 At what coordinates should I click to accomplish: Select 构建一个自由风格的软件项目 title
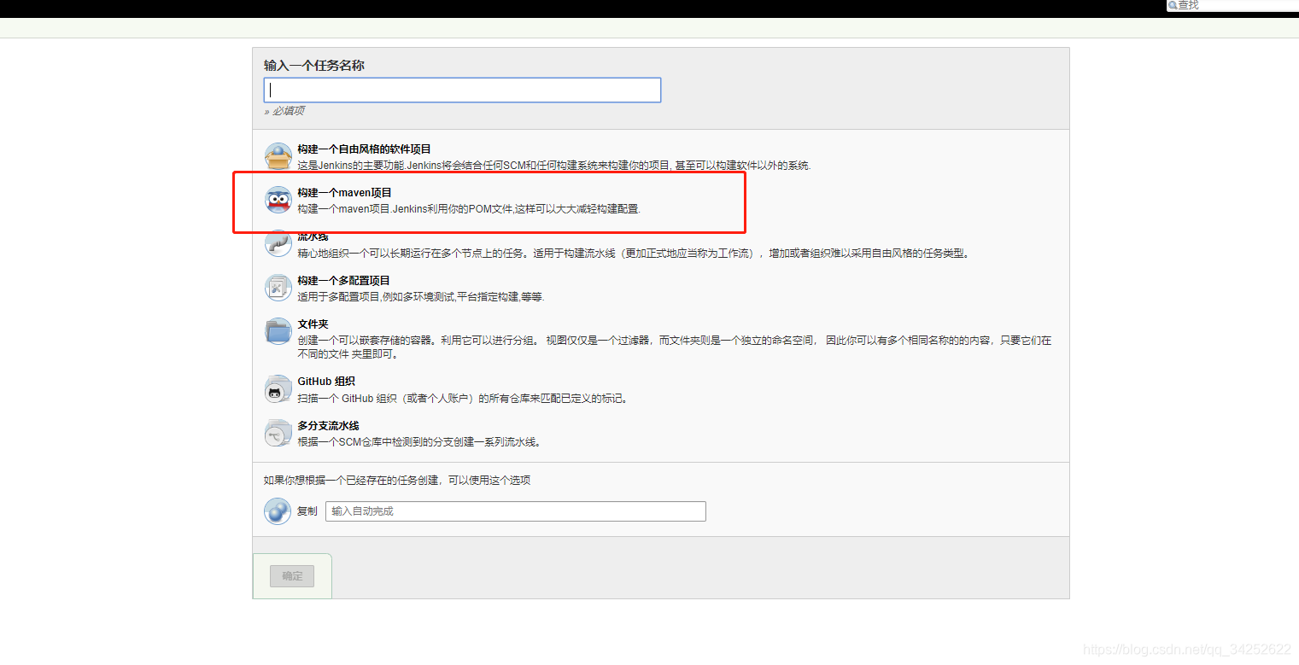click(365, 149)
